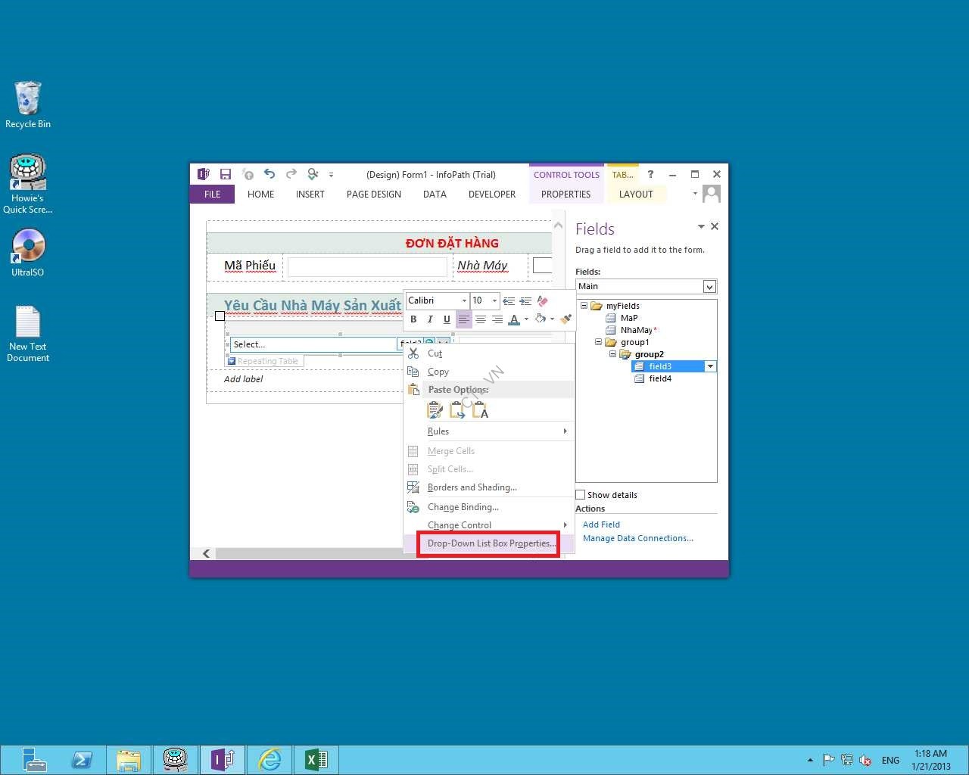Toggle Align Left in mini toolbar
The width and height of the screenshot is (969, 775).
pyautogui.click(x=463, y=319)
